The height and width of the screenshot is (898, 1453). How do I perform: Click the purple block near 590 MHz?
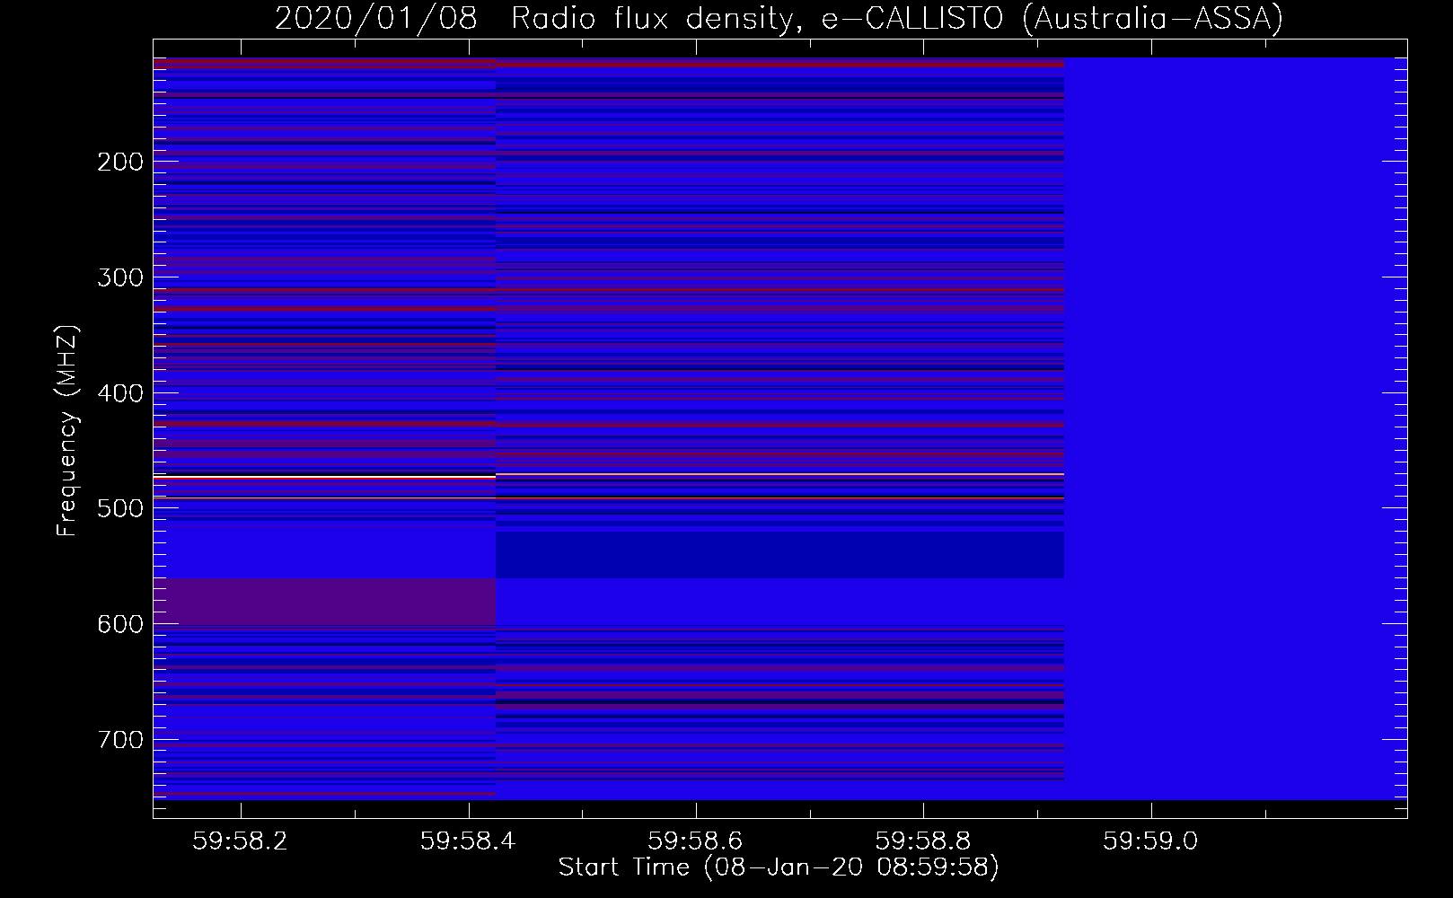click(324, 602)
